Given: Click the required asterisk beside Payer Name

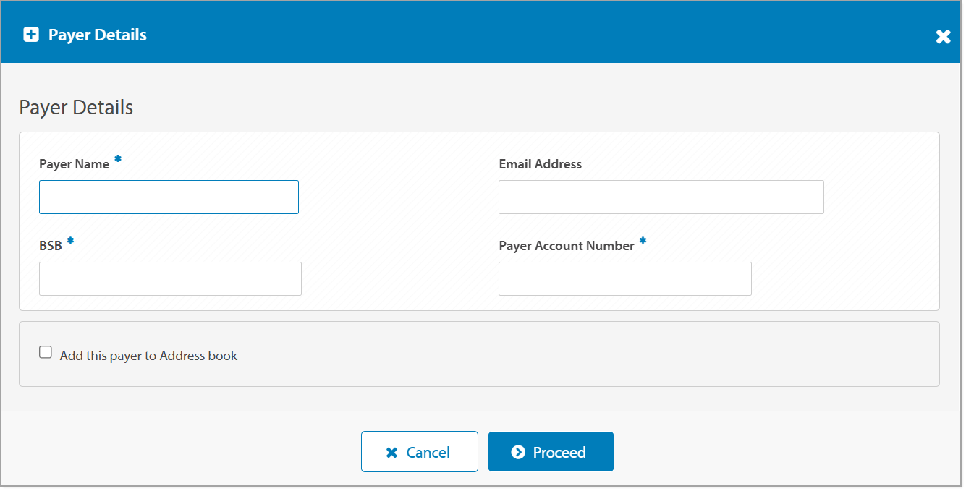Looking at the screenshot, I should pos(118,159).
